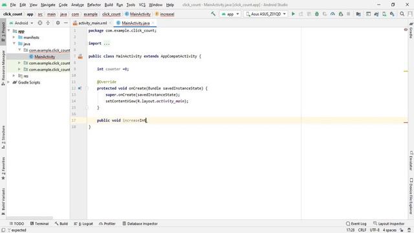Screen dimensions: 414x233
Task: Toggle the Build Variants side tab
Action: 3,202
